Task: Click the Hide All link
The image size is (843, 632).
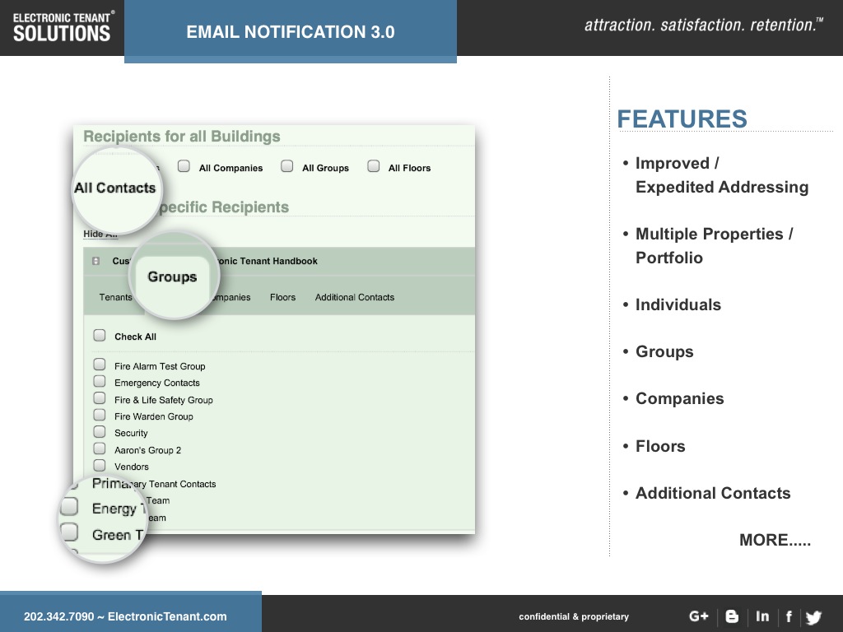Action: pyautogui.click(x=100, y=234)
